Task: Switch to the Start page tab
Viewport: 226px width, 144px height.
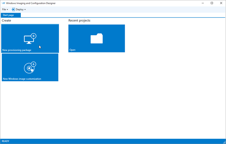Action: pyautogui.click(x=9, y=15)
